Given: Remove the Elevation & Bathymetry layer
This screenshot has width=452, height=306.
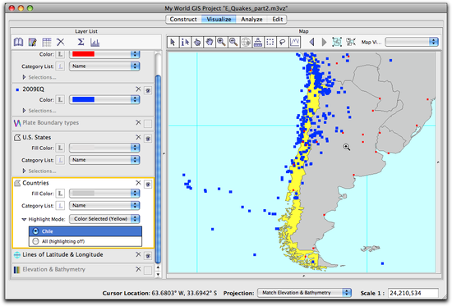Looking at the screenshot, I should [x=138, y=269].
